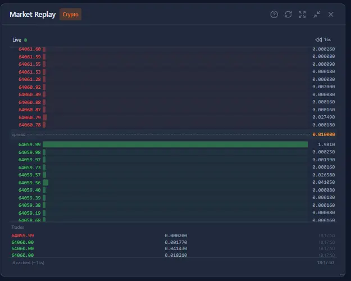Select ask price 64060.78

pyautogui.click(x=30, y=125)
